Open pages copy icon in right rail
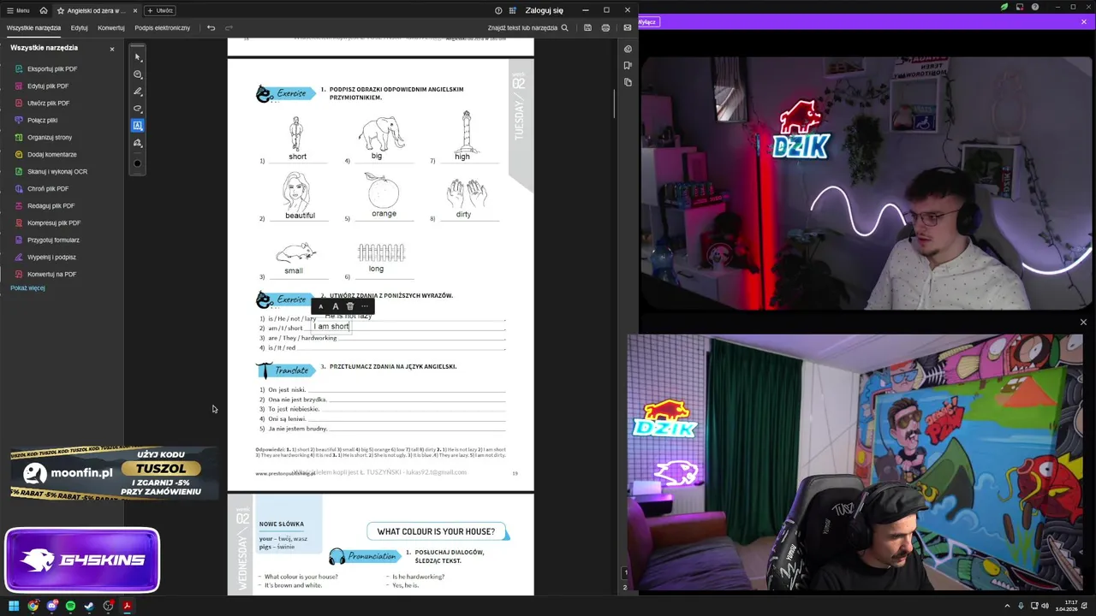This screenshot has height=616, width=1096. 628,82
